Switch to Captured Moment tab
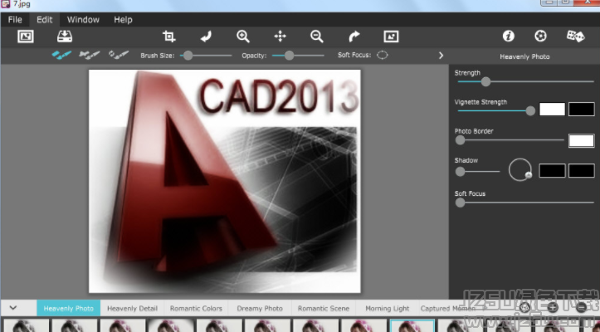600x332 pixels. tap(450, 308)
